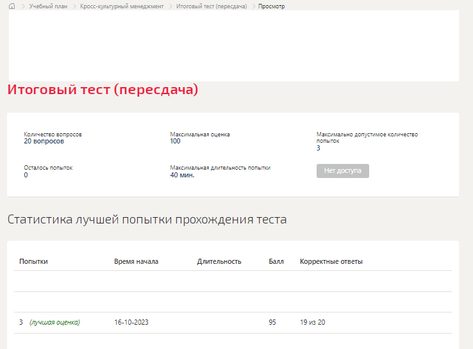Select the Длительность column header
Viewport: 473px width, 349px height.
coord(219,261)
